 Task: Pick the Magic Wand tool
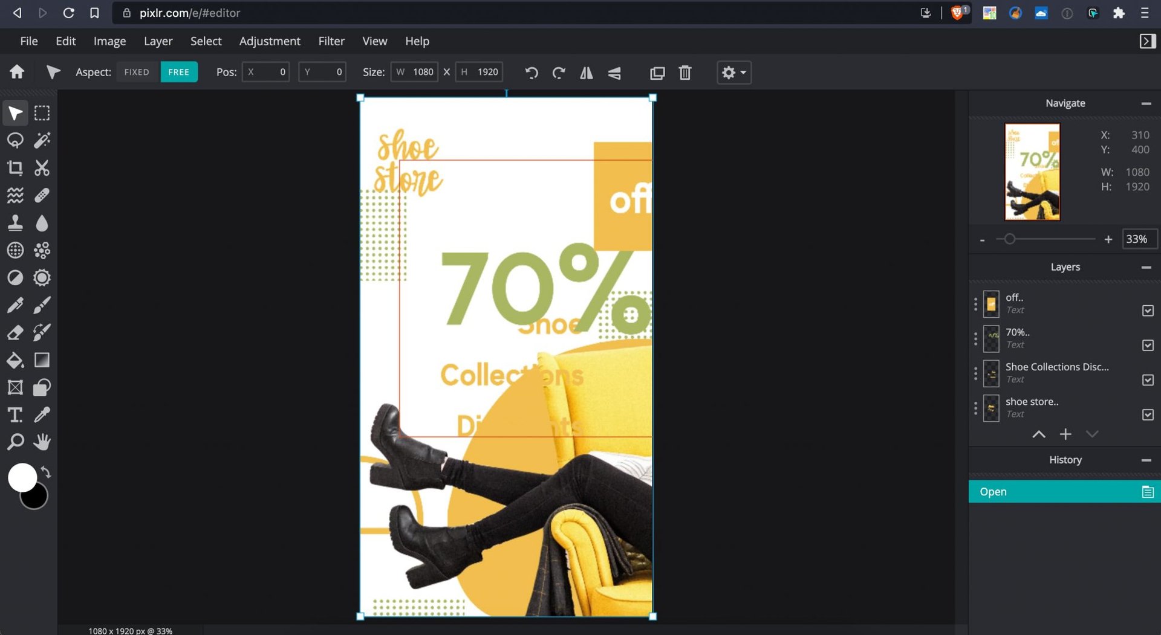pos(42,140)
